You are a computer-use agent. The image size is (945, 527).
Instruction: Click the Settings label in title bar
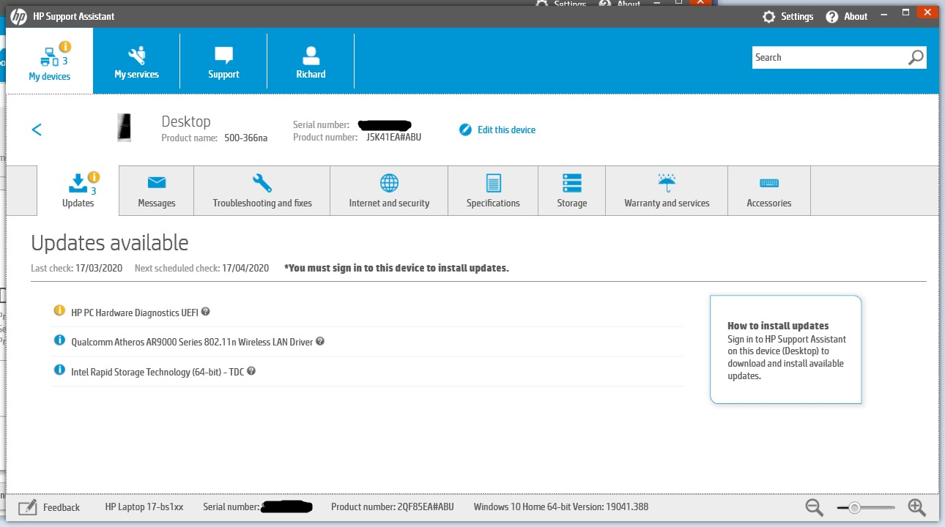pyautogui.click(x=797, y=16)
